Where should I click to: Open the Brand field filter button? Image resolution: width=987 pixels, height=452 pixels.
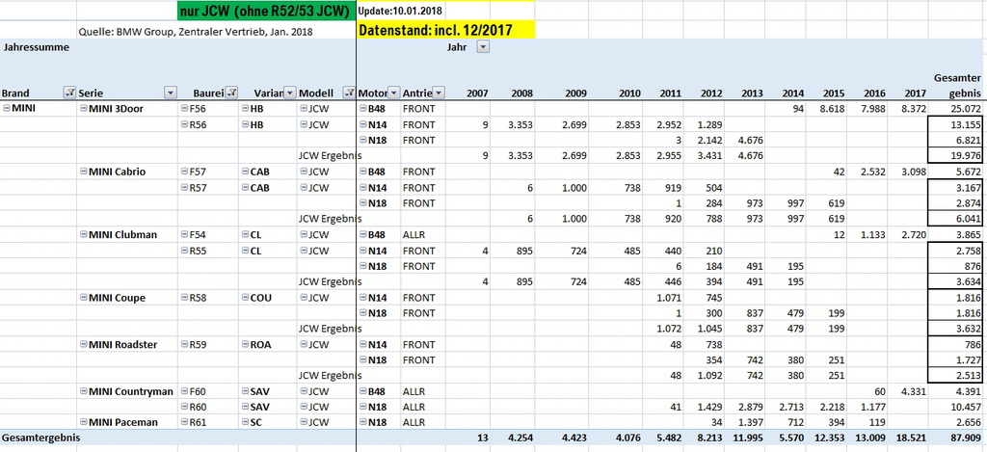point(69,93)
